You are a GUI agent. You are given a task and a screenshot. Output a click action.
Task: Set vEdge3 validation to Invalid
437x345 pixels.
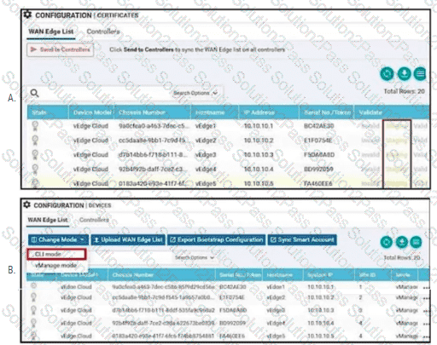tap(370, 155)
